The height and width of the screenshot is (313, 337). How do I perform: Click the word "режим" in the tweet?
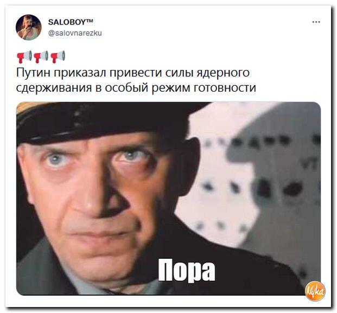pyautogui.click(x=171, y=88)
